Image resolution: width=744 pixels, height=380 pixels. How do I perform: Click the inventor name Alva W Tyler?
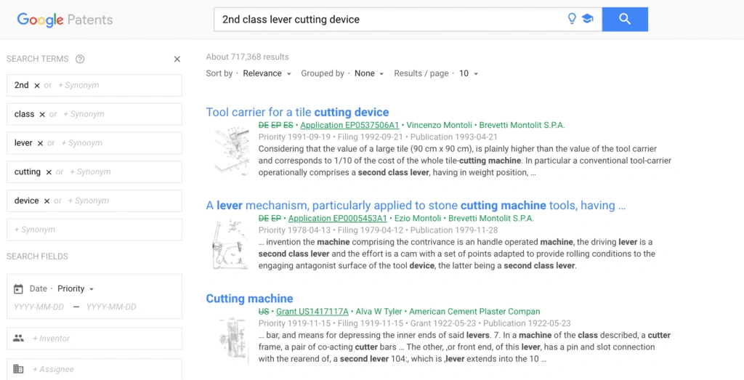coord(379,312)
